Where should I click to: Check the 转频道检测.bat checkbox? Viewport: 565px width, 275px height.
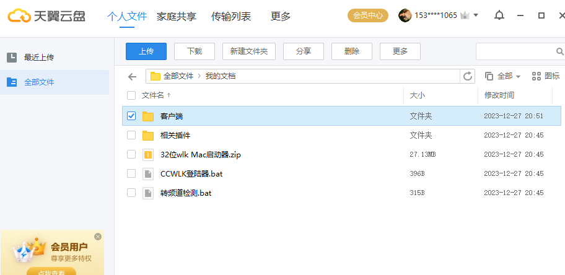coord(131,193)
